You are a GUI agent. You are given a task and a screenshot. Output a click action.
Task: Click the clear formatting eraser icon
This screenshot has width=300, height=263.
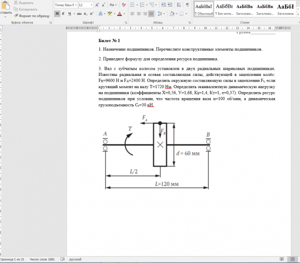(x=123, y=5)
